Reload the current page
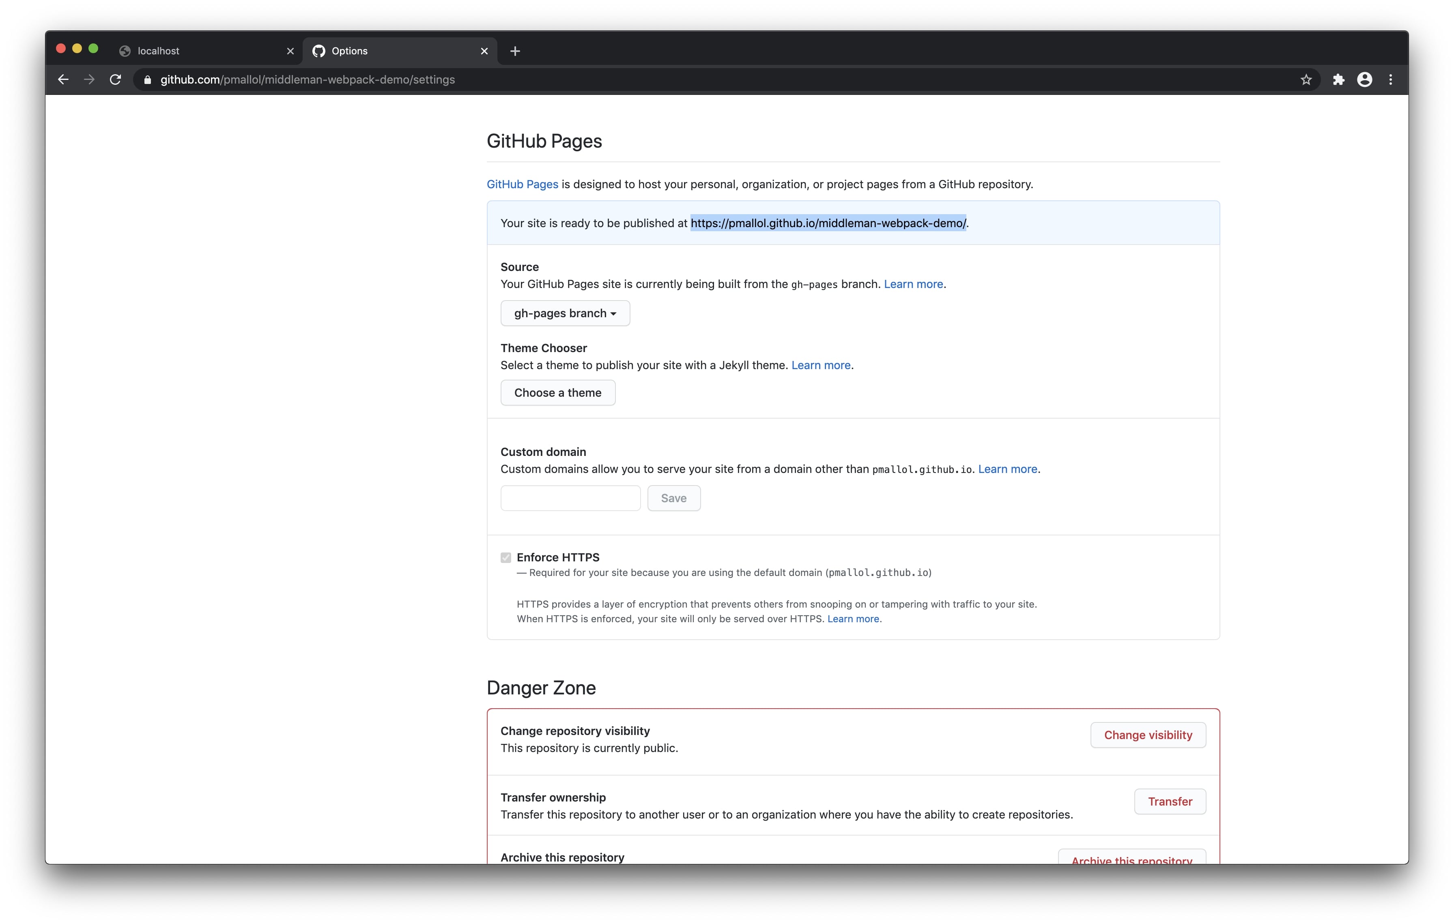This screenshot has height=924, width=1454. click(x=115, y=80)
